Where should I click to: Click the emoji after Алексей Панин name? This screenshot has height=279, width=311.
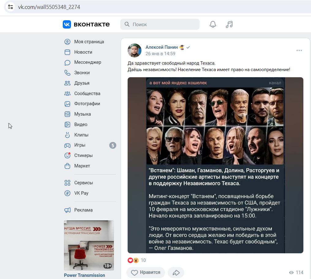point(182,47)
